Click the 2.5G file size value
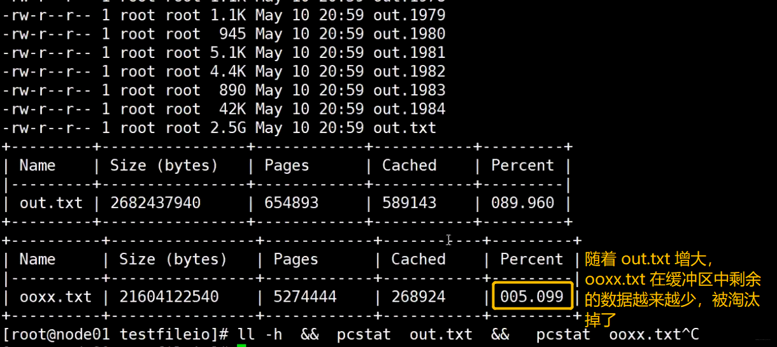The height and width of the screenshot is (347, 777). [228, 128]
